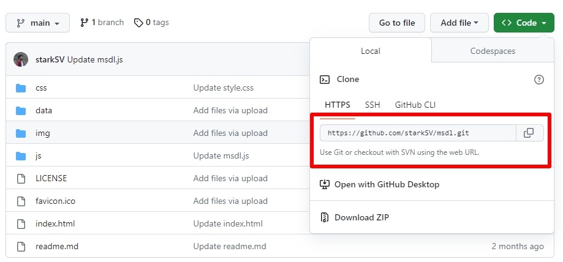Open the Update readme.md commit link
This screenshot has height=262, width=563.
(x=230, y=247)
